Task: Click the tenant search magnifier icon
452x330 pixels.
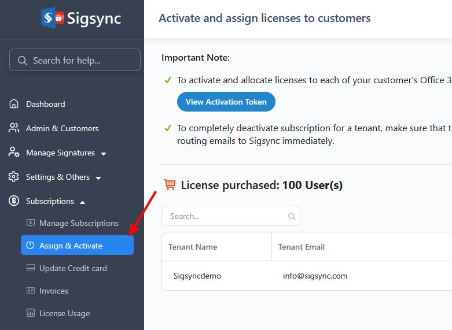Action: (292, 216)
